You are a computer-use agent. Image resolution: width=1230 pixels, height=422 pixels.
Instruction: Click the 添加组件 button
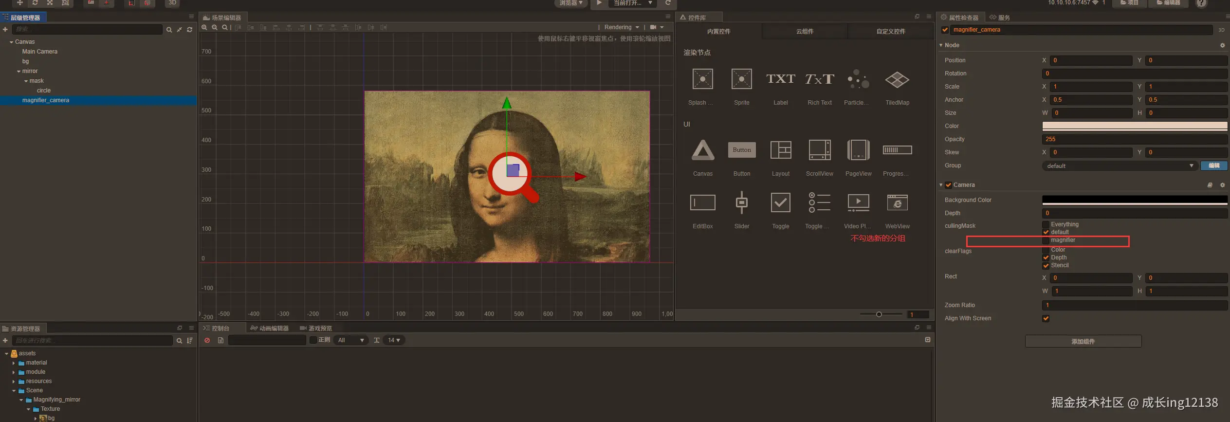(x=1083, y=342)
